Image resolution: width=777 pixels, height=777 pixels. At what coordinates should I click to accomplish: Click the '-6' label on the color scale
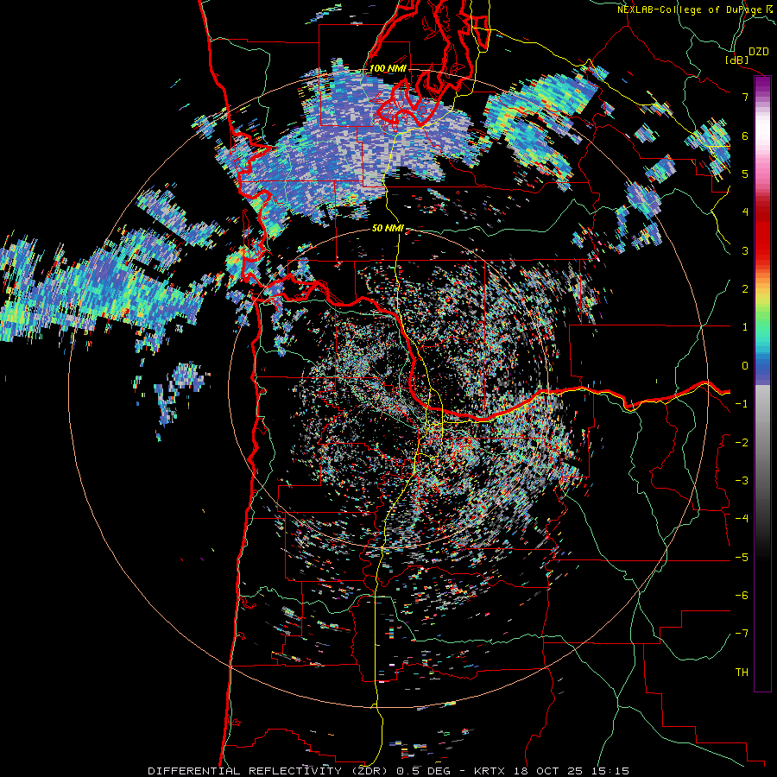point(742,596)
